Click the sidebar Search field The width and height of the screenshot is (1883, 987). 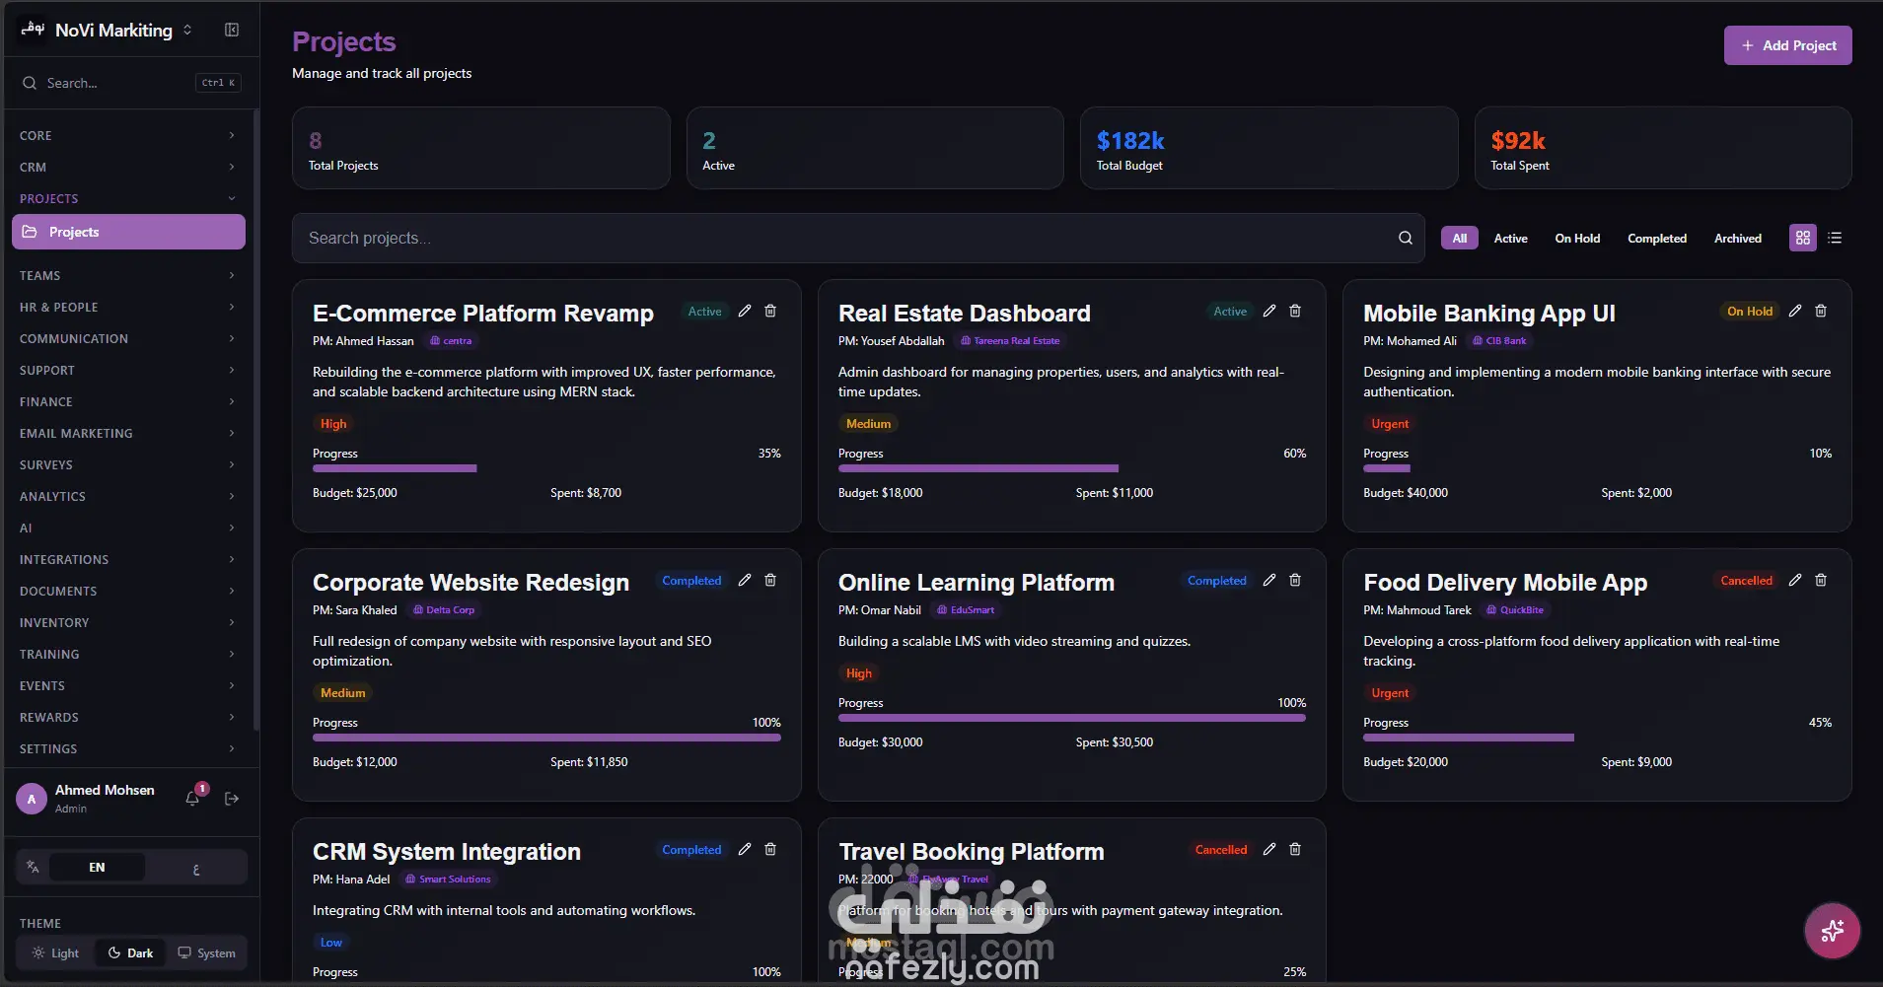tap(130, 83)
